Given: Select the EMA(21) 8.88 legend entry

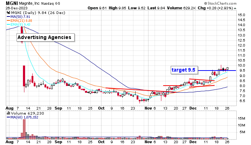Looking at the screenshot, I should [x=19, y=21].
